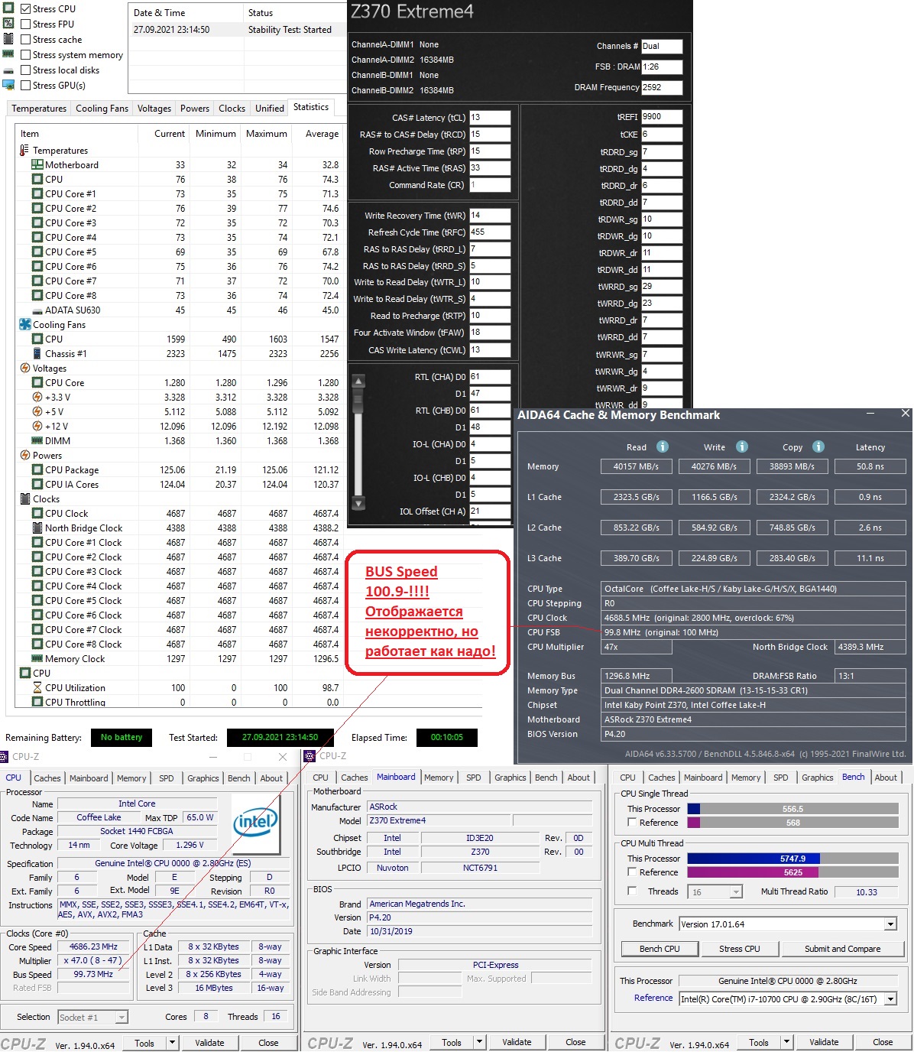Toggle the Threads checkbox in Bench tab
914x1052 pixels.
coord(632,891)
